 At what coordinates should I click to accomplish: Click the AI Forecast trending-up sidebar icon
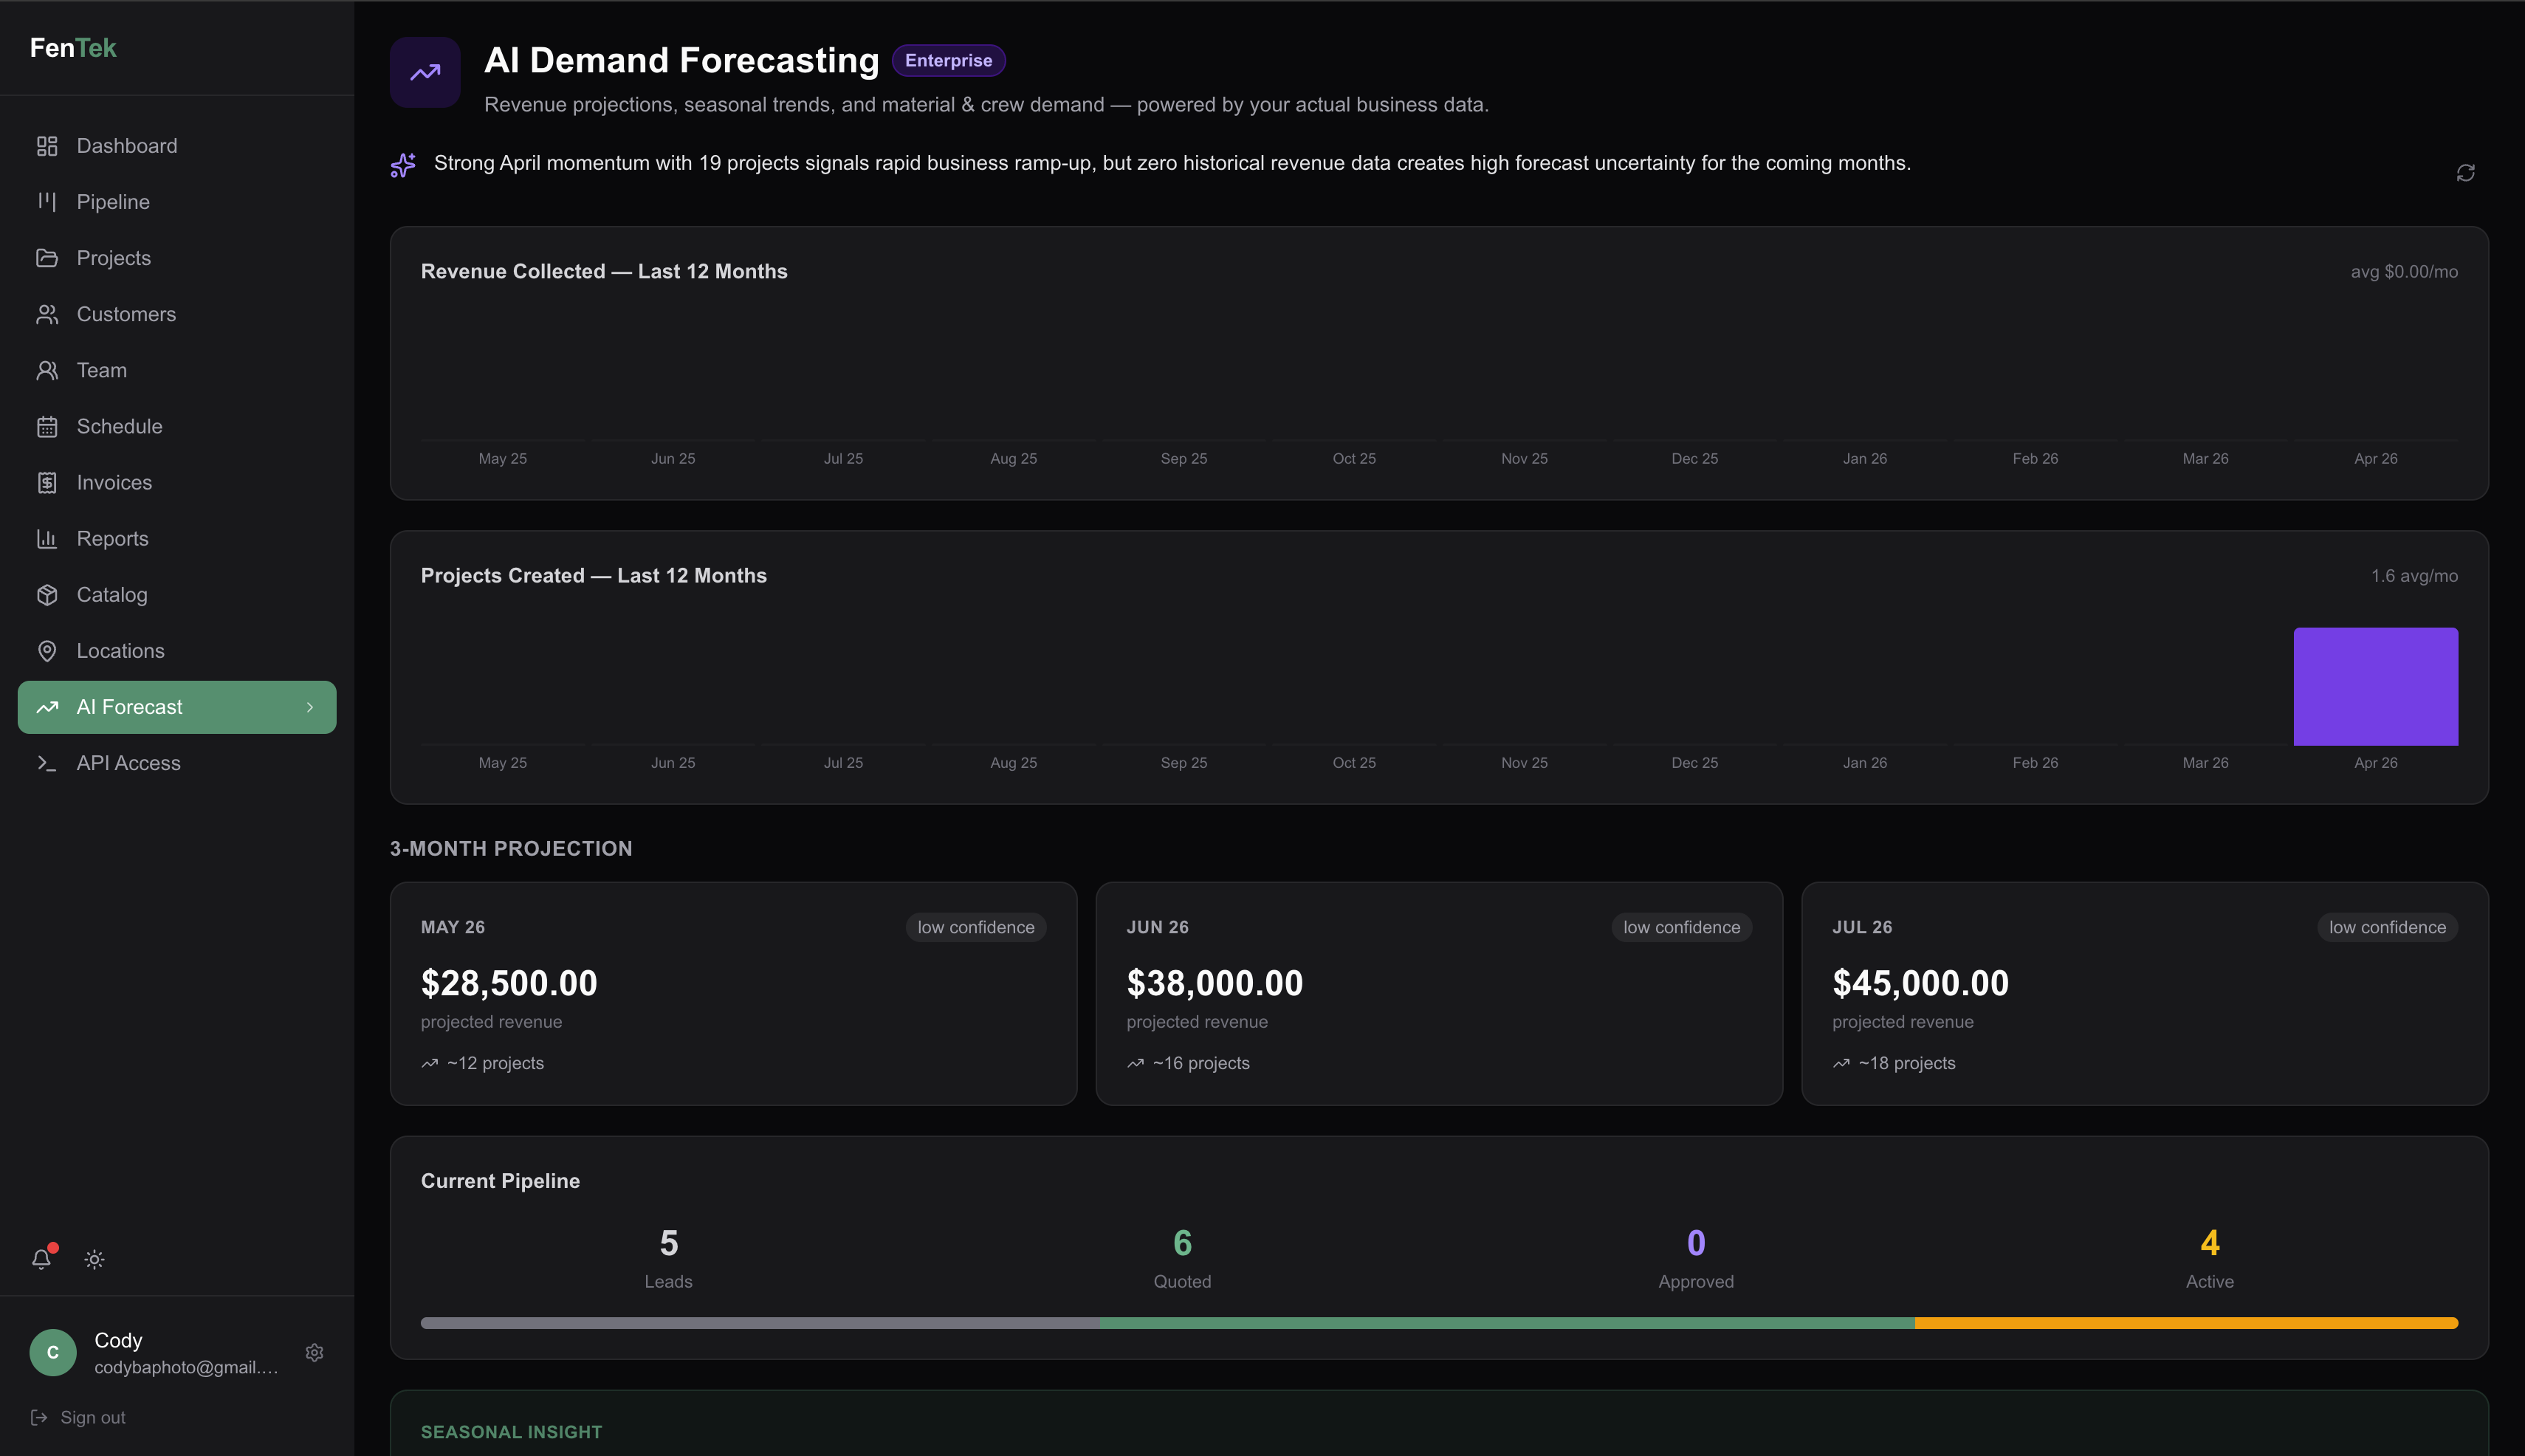[x=47, y=707]
